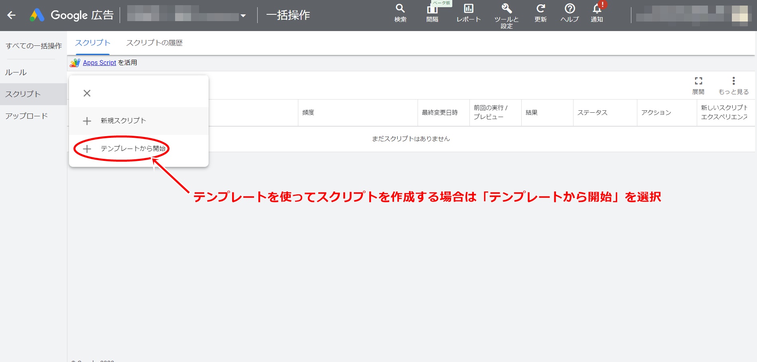The image size is (757, 362).
Task: Close the new script popup menu
Action: 87,93
